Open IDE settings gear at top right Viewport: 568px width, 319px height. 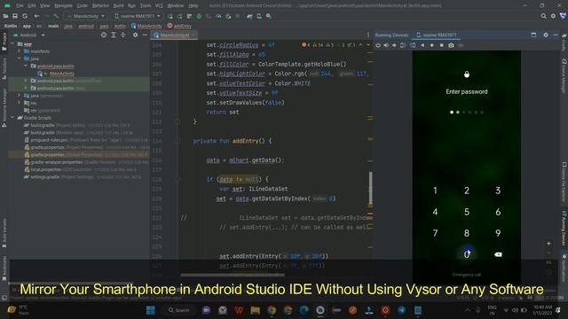pyautogui.click(x=553, y=16)
